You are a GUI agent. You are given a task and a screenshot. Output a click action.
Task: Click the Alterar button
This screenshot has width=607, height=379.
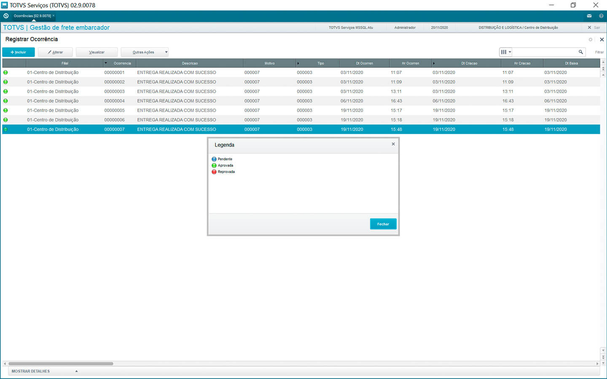coord(55,52)
